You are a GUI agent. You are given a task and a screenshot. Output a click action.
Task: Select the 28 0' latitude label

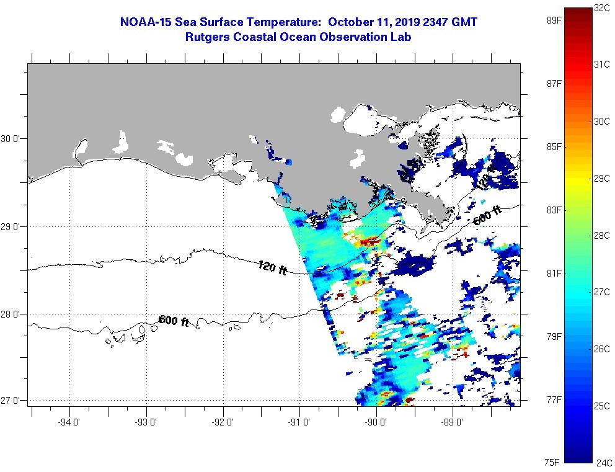click(x=10, y=314)
